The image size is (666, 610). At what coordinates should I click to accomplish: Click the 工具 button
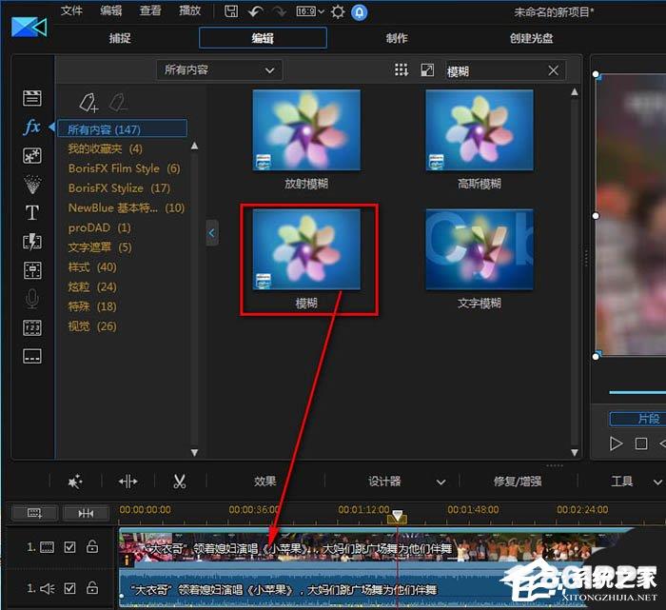[x=622, y=482]
